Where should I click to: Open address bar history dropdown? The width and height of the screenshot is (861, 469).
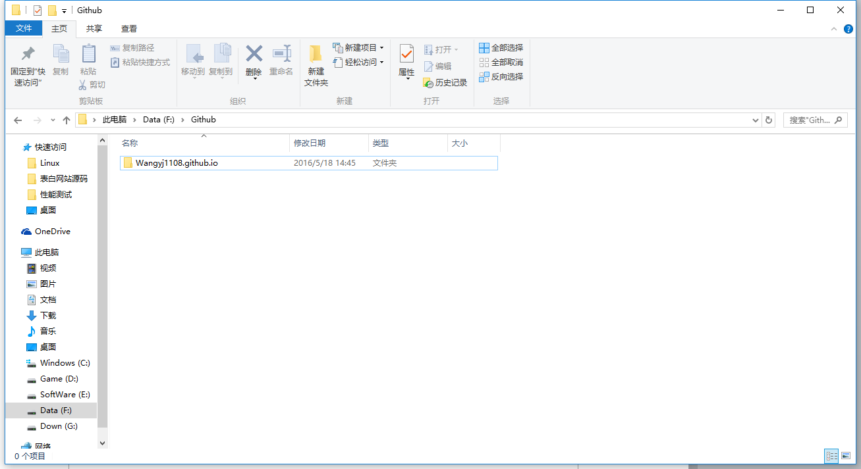coord(756,120)
